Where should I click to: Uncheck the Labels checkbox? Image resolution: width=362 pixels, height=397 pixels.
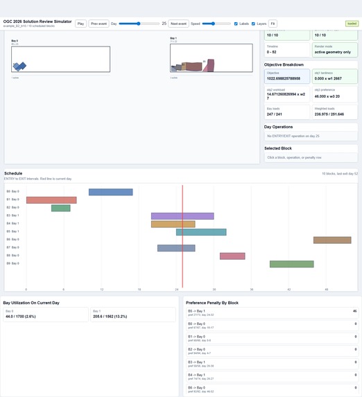[236, 24]
